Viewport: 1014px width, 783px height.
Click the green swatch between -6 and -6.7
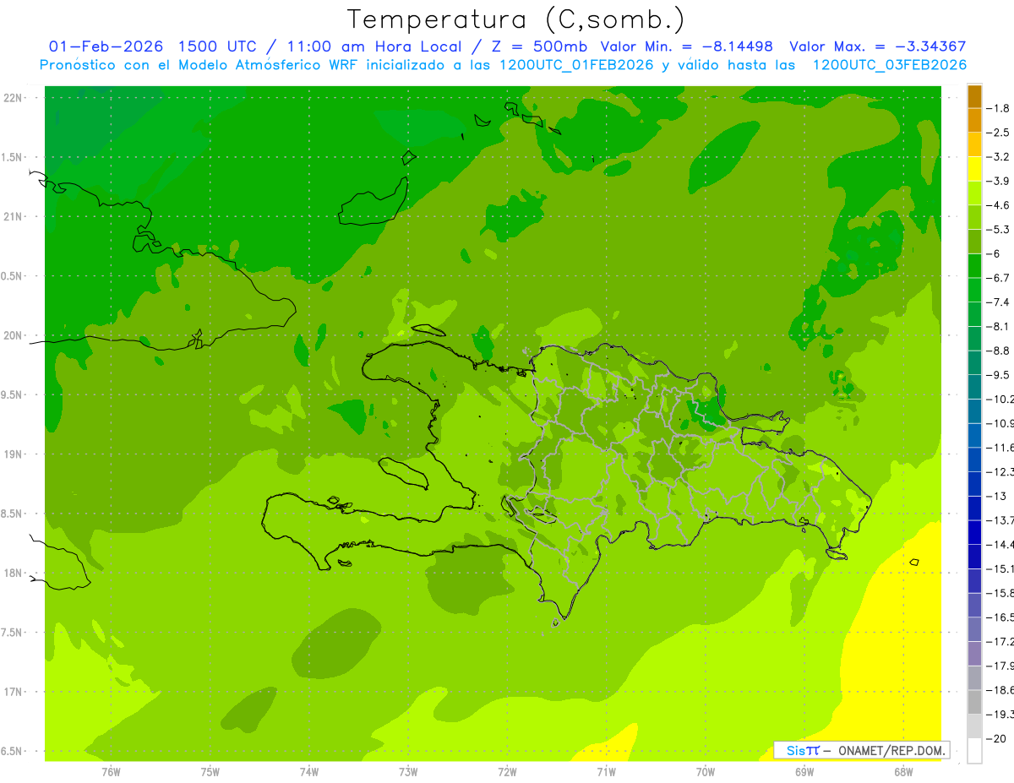tap(974, 266)
